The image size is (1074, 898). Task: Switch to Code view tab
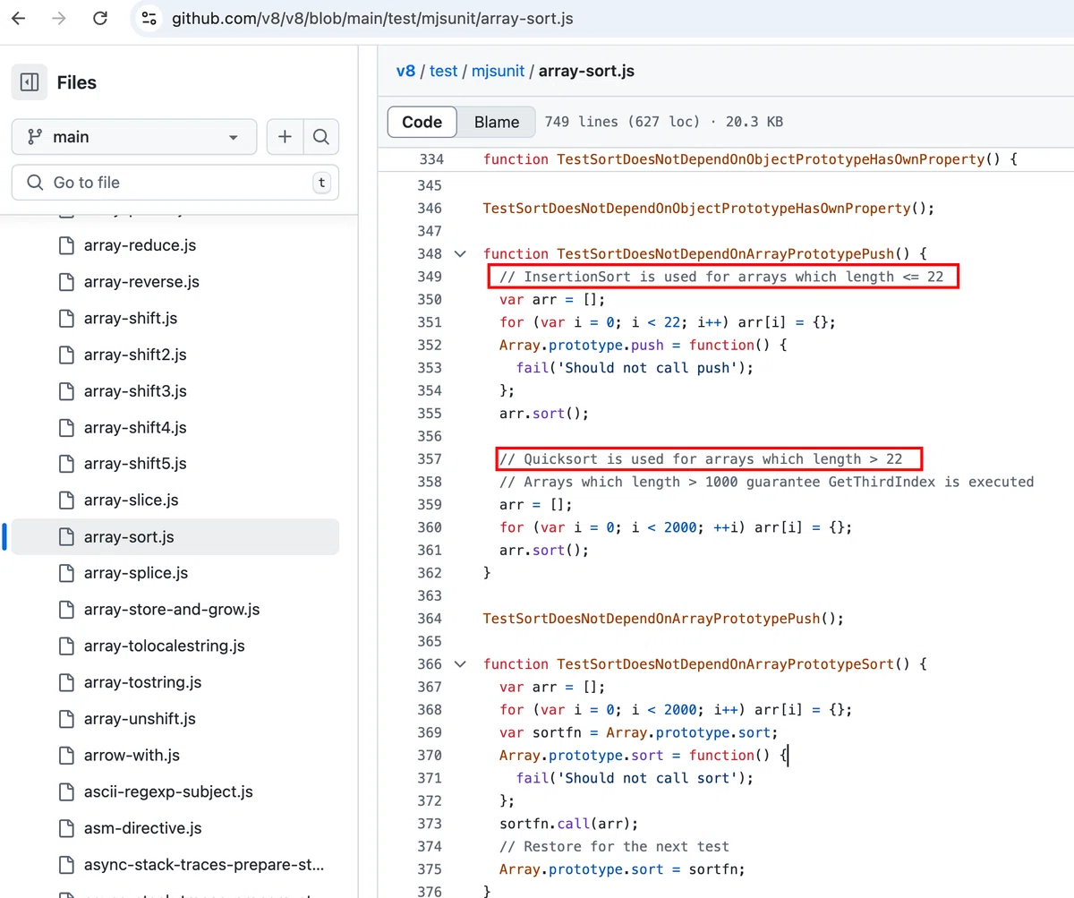click(x=422, y=122)
